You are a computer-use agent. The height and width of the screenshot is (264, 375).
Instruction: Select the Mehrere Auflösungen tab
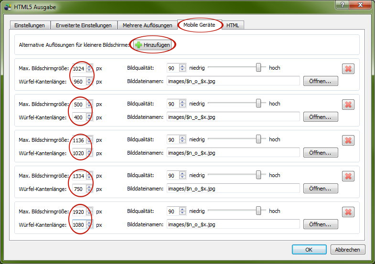147,25
